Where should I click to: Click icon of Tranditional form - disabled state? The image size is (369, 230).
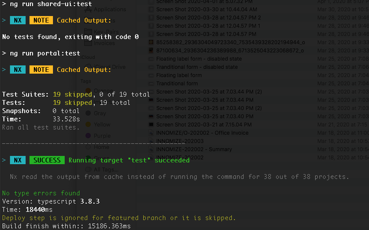151,67
